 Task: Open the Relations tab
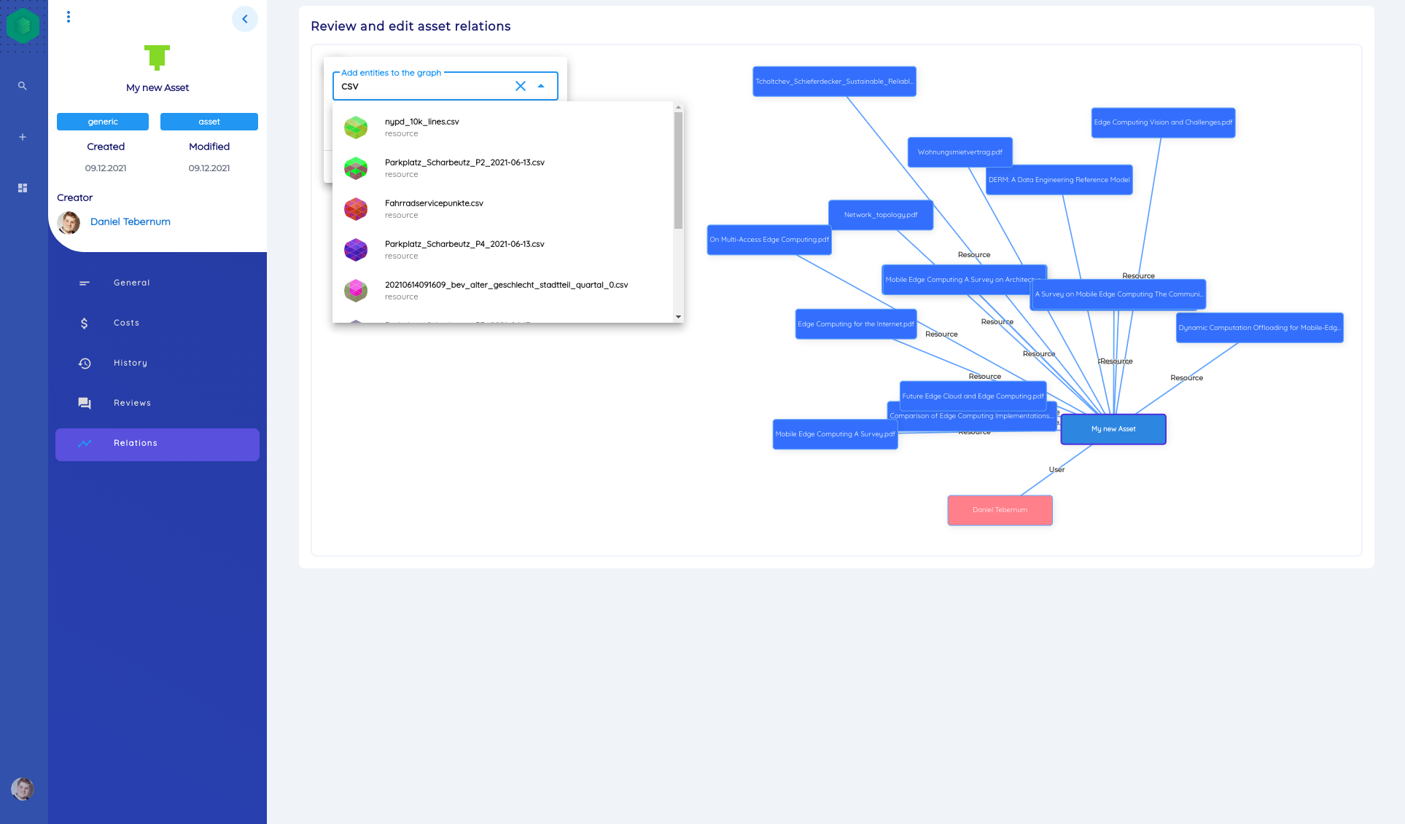[x=157, y=442]
